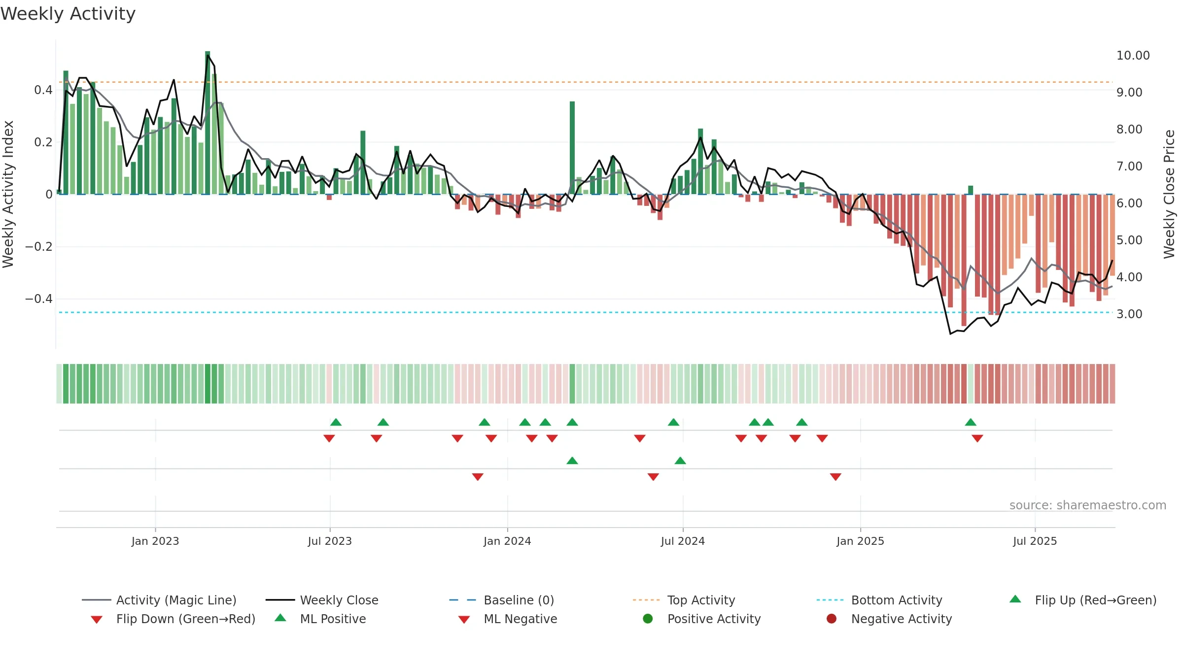Toggle the Baseline (0) legend entry
The height and width of the screenshot is (665, 1183).
tap(502, 600)
